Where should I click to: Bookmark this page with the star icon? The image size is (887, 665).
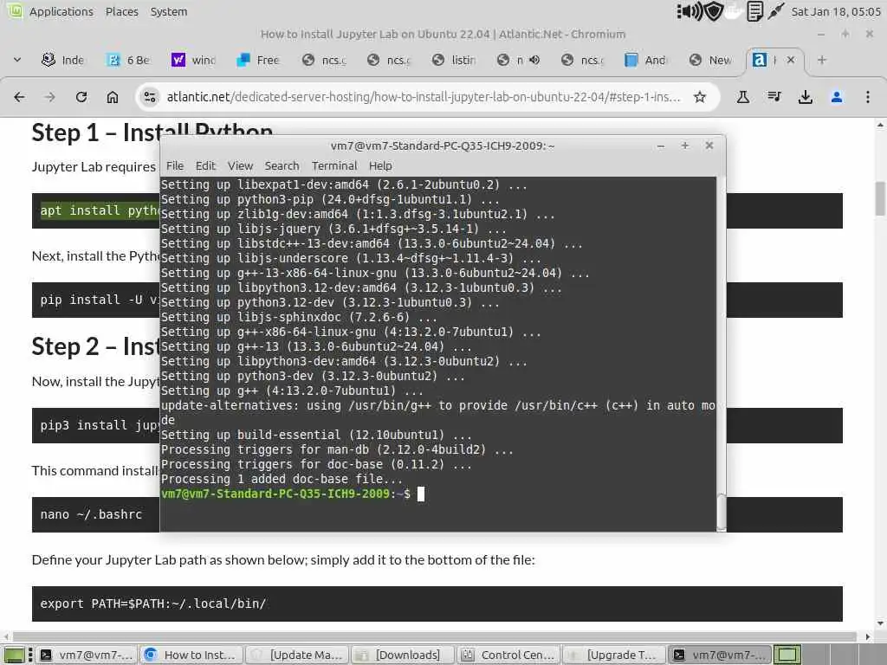[700, 97]
